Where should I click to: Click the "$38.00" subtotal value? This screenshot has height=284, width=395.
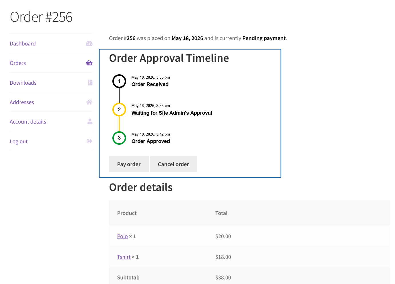(223, 277)
